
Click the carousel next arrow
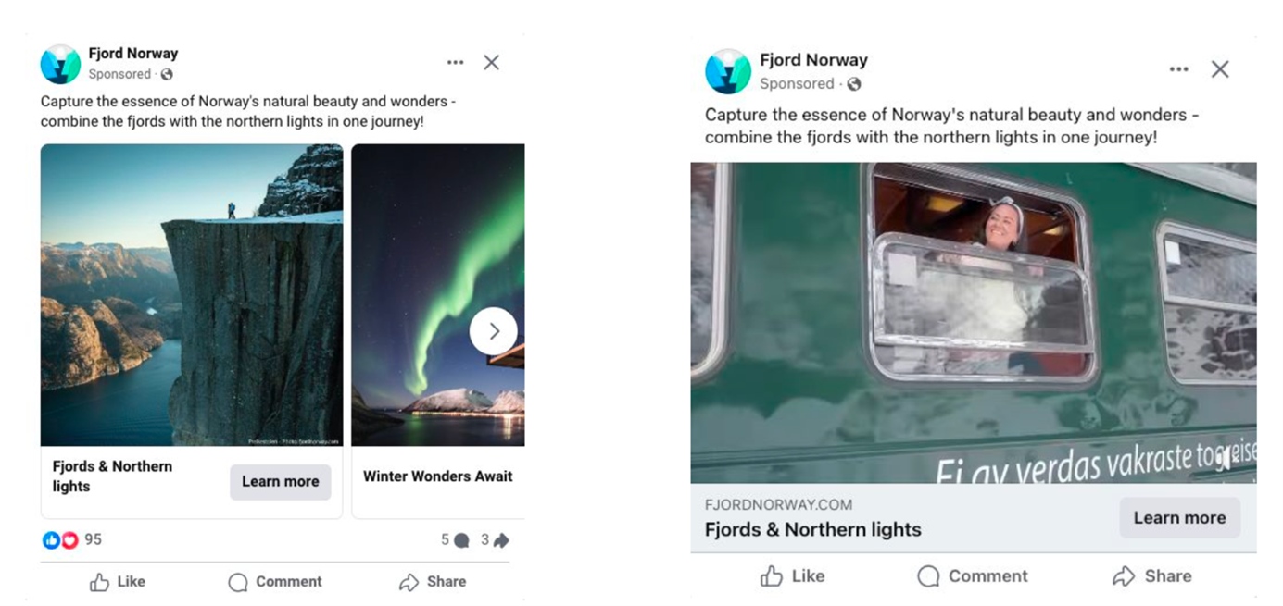(x=493, y=330)
